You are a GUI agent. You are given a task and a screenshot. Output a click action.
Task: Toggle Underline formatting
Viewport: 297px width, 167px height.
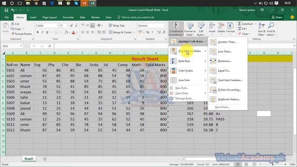(x=47, y=32)
